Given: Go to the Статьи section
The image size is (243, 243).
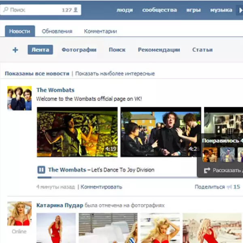Looking at the screenshot, I should click(x=202, y=50).
